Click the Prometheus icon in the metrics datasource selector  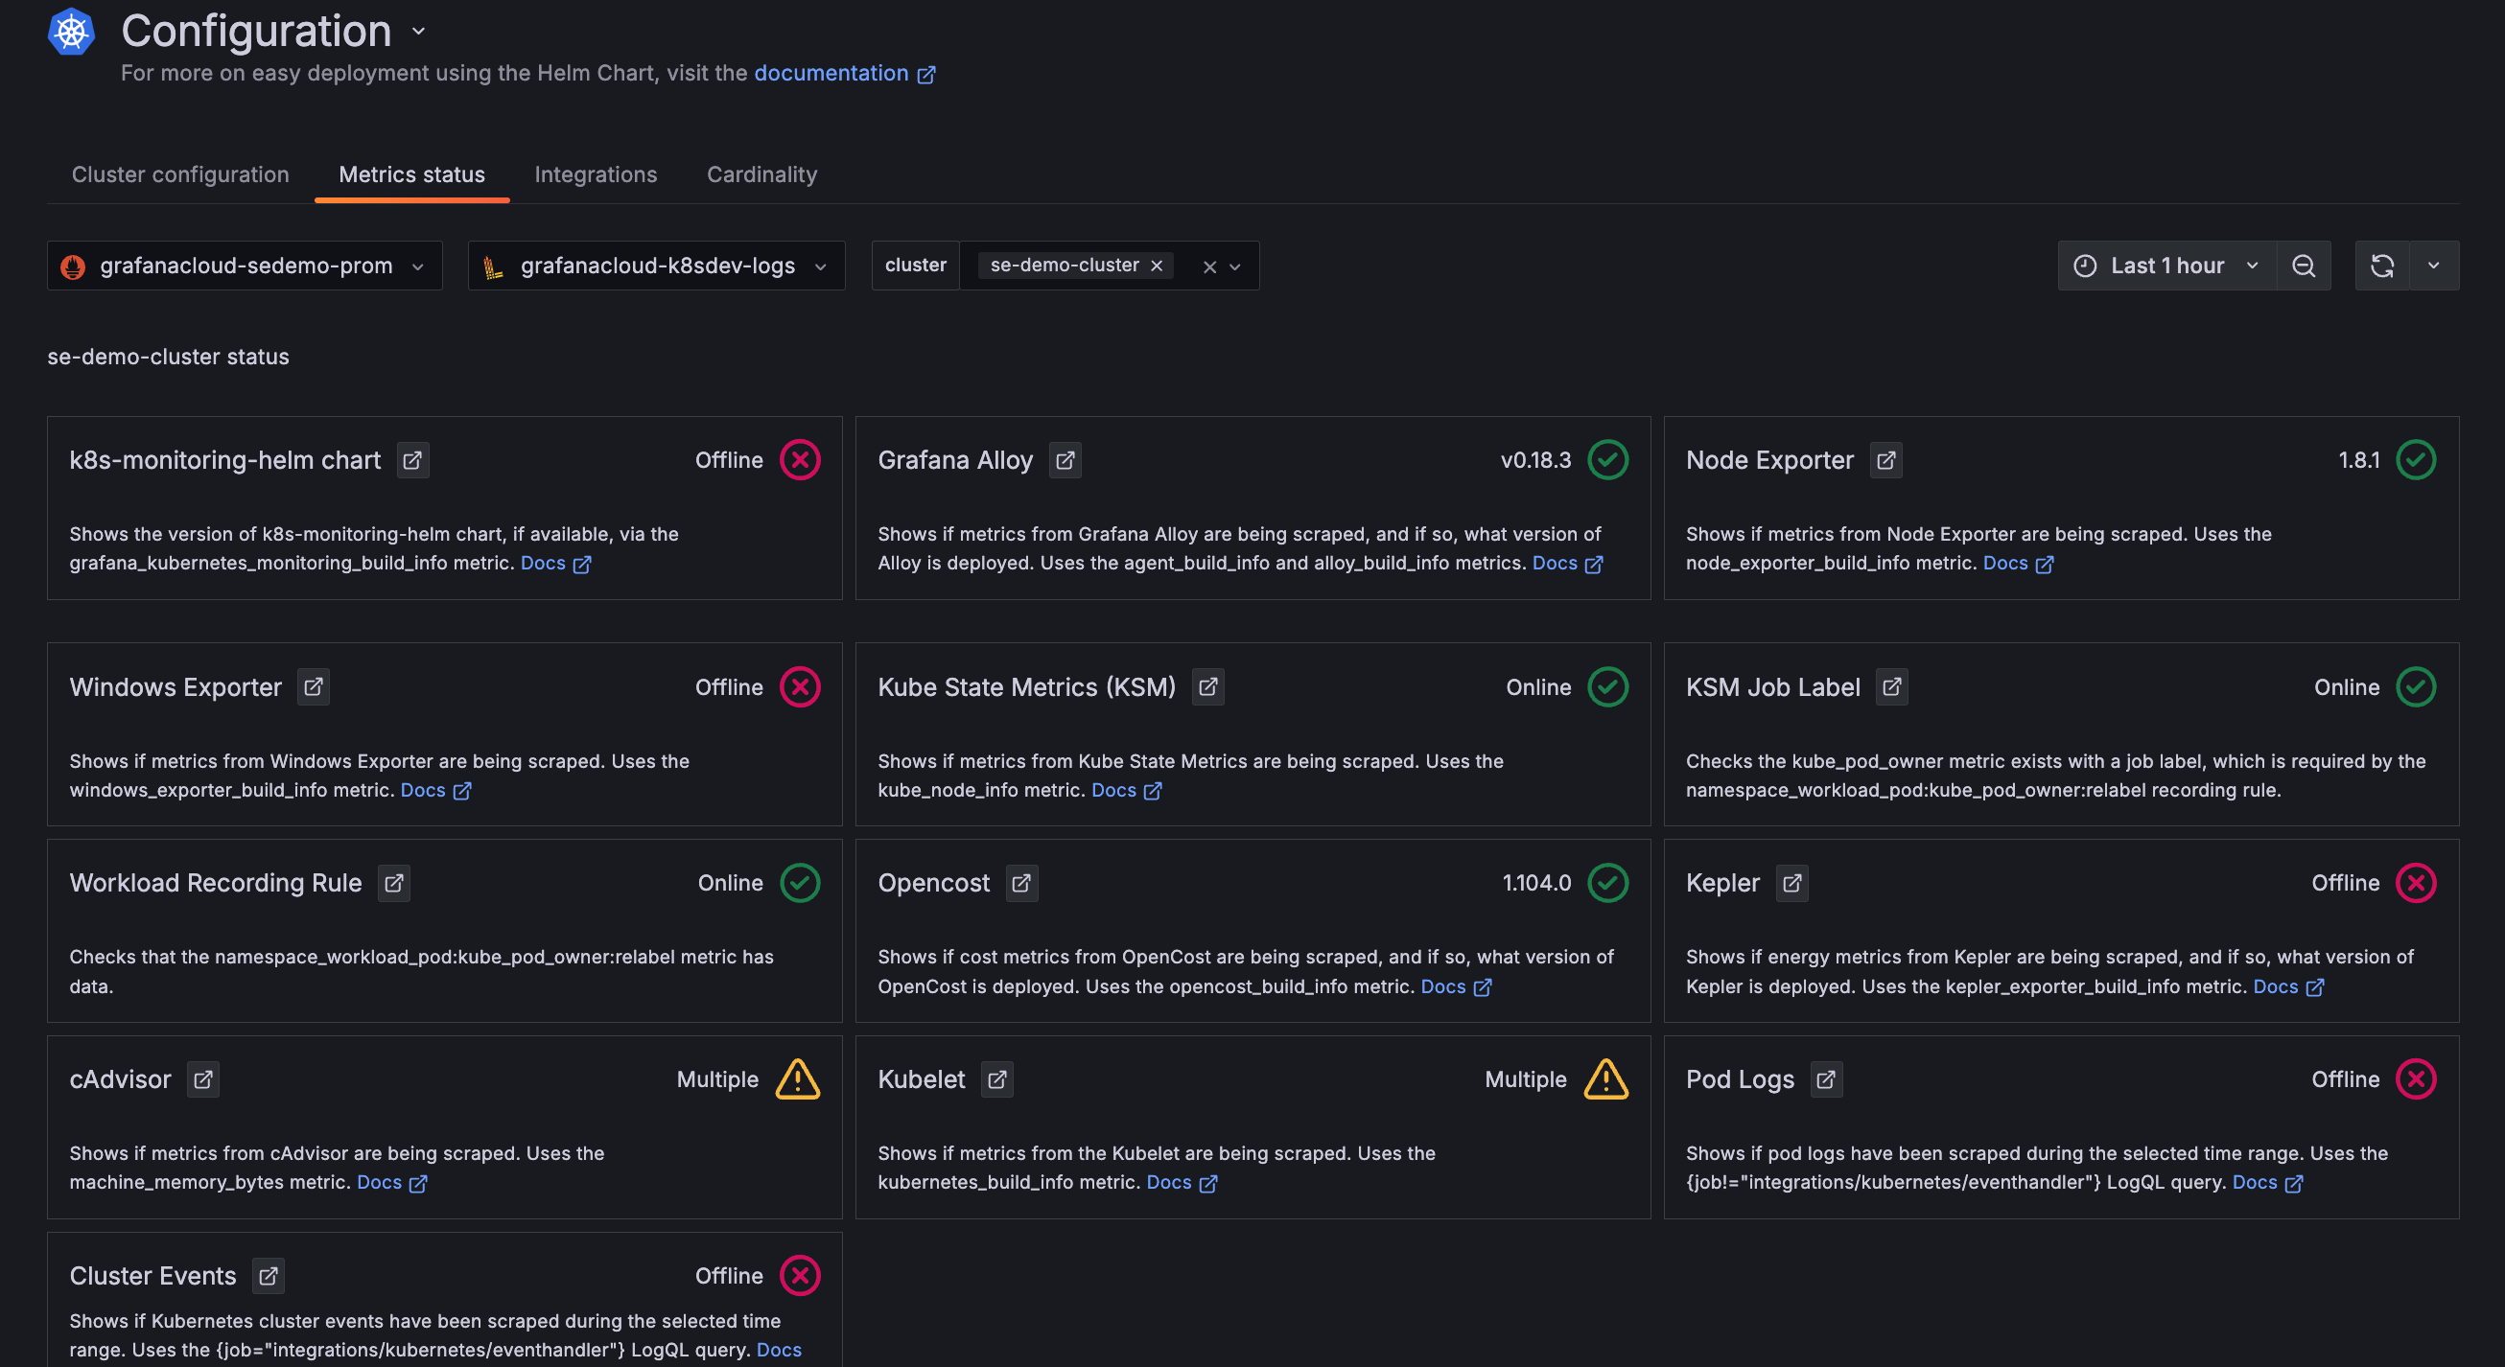point(73,265)
